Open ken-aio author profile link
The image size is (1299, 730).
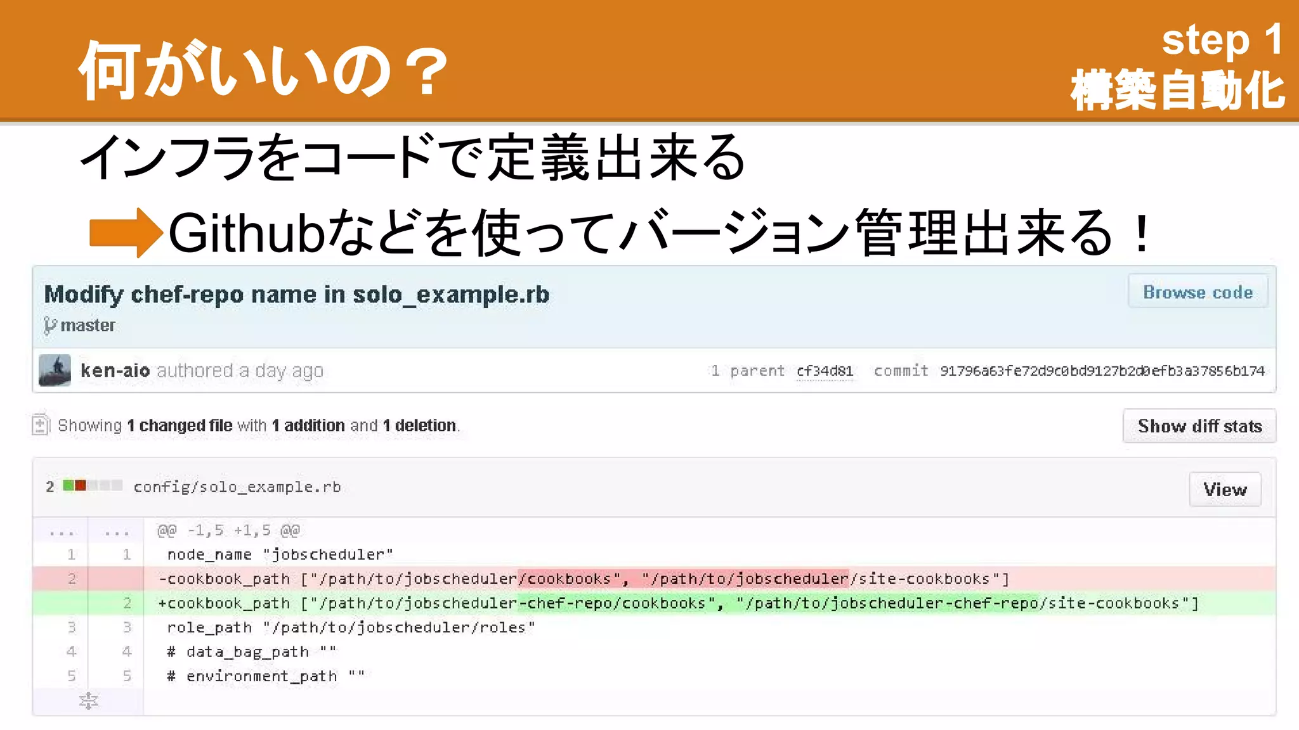(115, 371)
